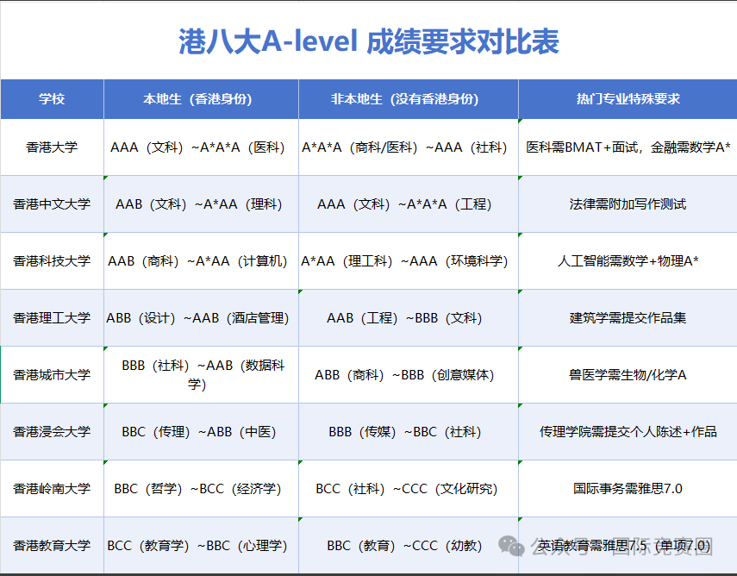
Task: Select the 本地生（香港身份）header cell
Action: (201, 99)
